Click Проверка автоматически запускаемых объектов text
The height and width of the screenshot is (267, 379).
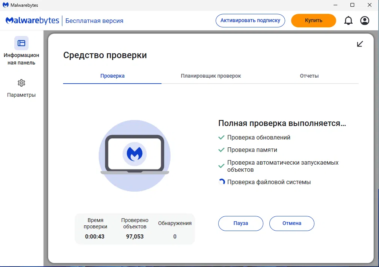pyautogui.click(x=283, y=166)
